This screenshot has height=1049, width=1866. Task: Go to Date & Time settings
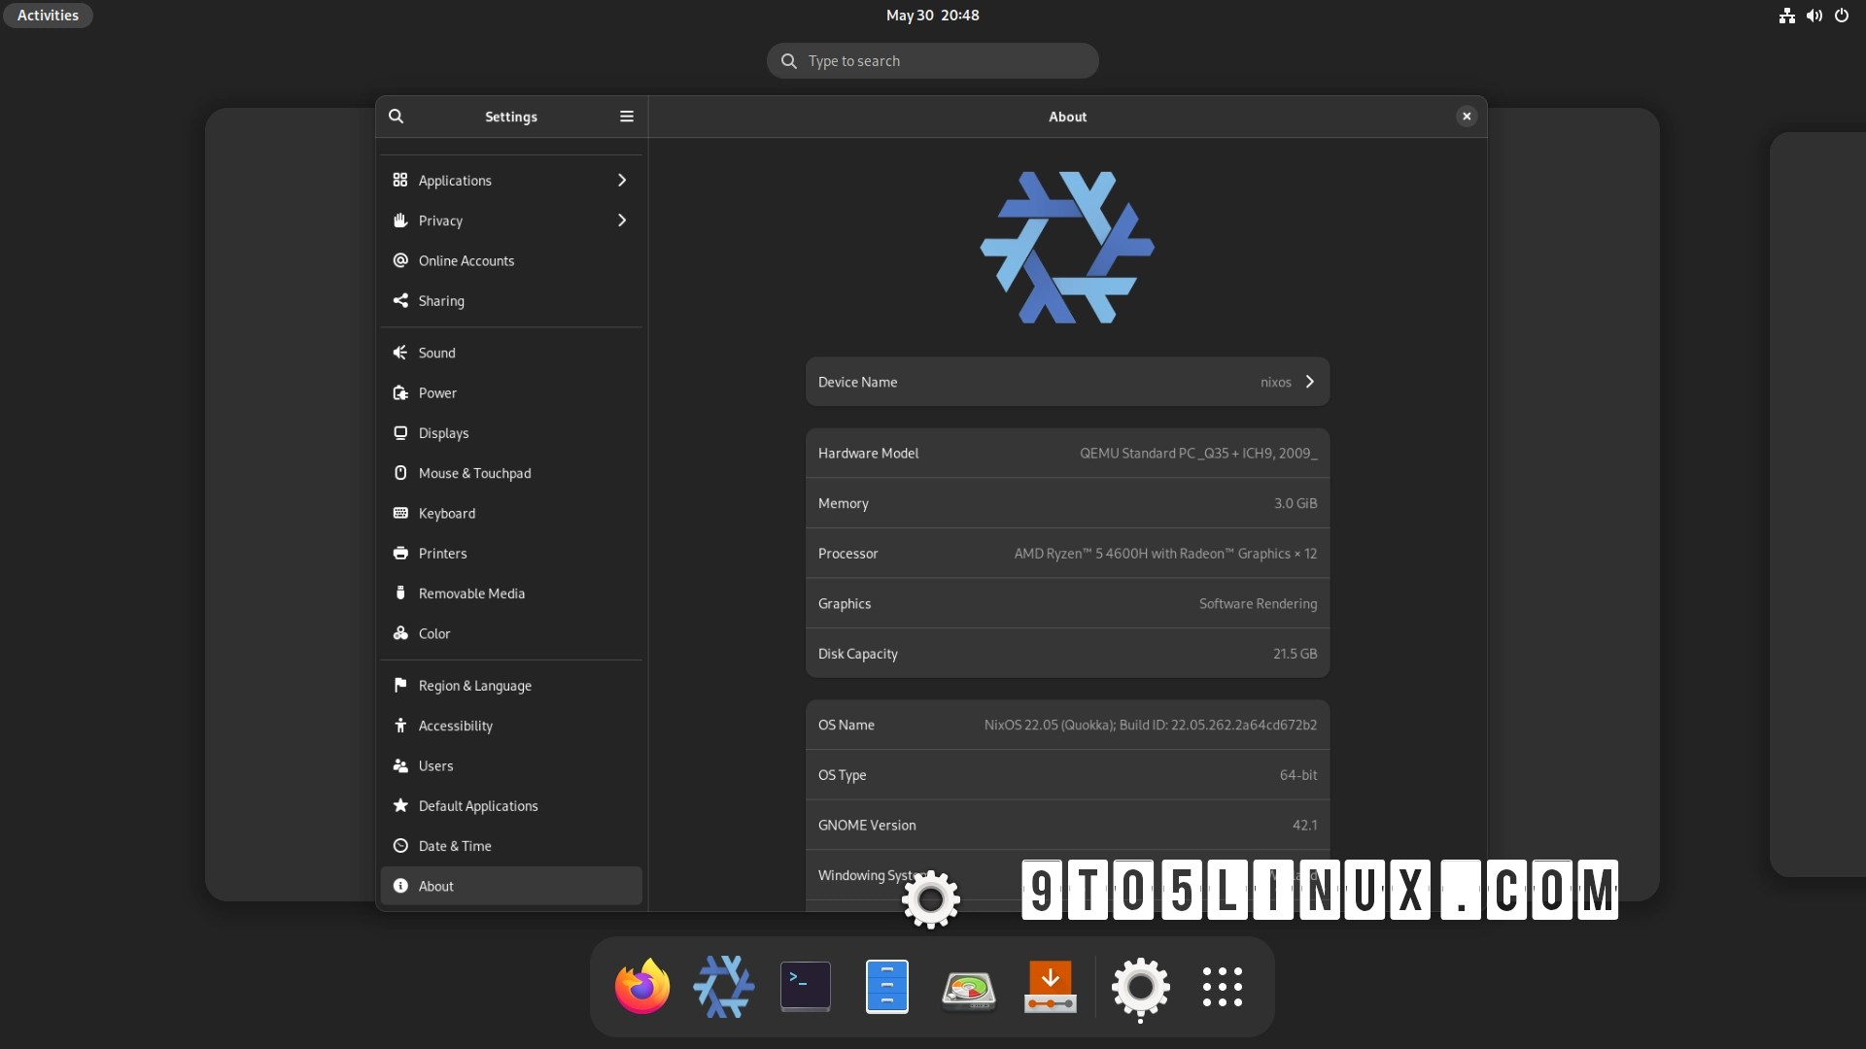tap(510, 846)
